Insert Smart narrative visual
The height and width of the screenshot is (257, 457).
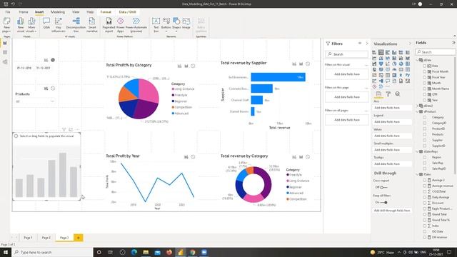click(92, 25)
